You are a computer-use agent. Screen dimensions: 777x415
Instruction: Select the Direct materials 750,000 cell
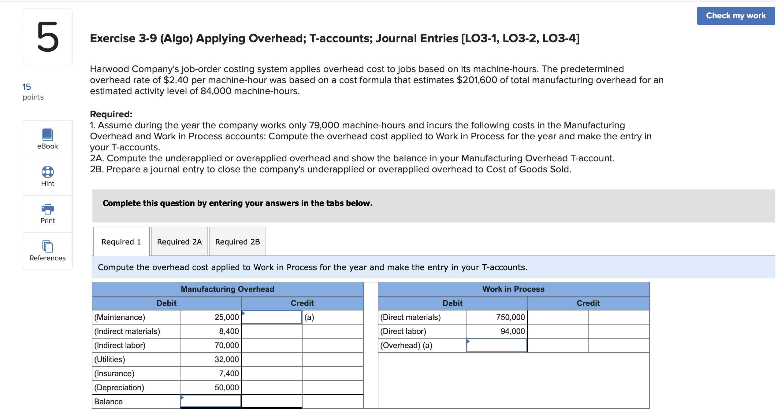(496, 317)
